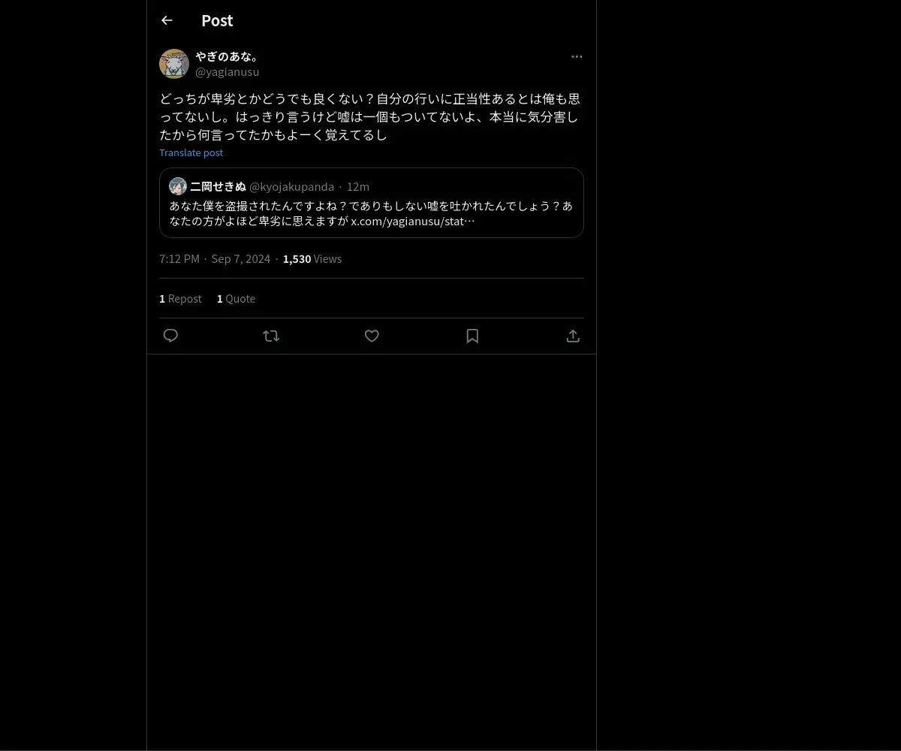
Task: Click Translate post
Action: (191, 152)
